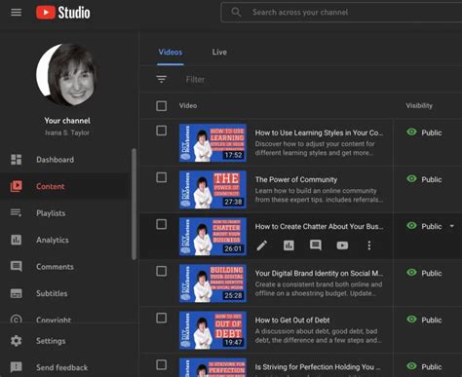
Task: Check The Power of Community checkbox
Action: [162, 177]
